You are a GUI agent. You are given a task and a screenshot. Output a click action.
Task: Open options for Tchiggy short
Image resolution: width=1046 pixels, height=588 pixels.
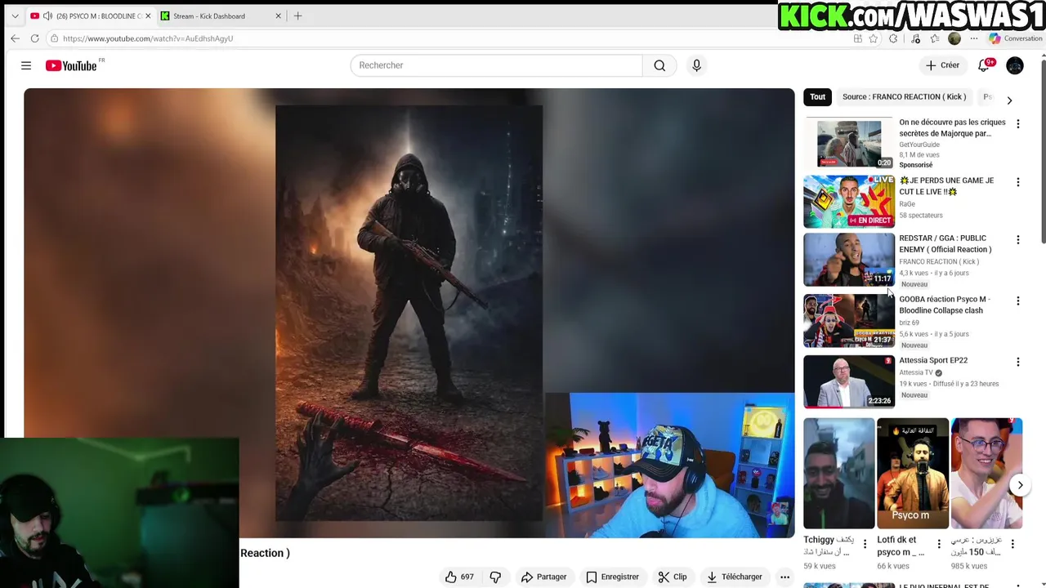[x=865, y=544]
